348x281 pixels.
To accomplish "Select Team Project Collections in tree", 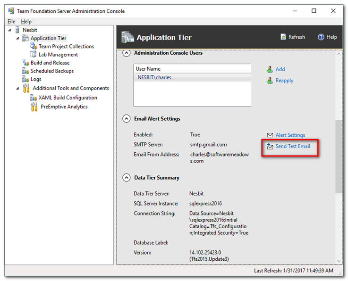I will (x=66, y=47).
